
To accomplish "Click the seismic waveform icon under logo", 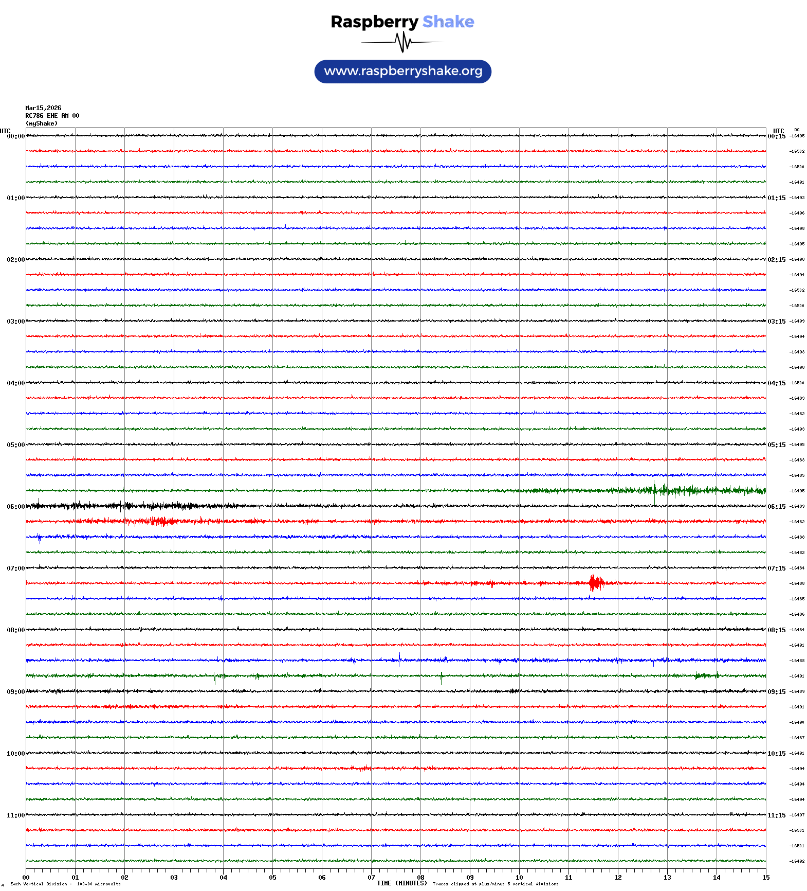I will point(402,42).
